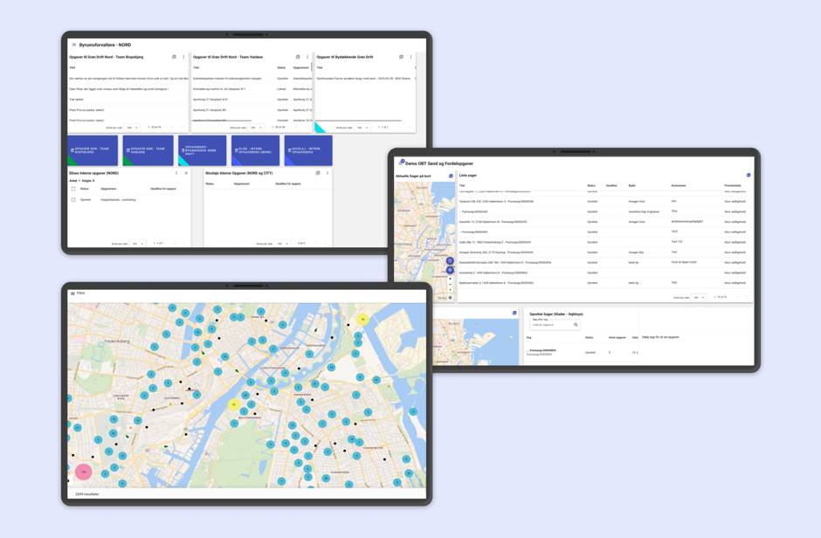This screenshot has height=538, width=821.
Task: Click the pink 124 cluster on the map
Action: click(x=84, y=472)
